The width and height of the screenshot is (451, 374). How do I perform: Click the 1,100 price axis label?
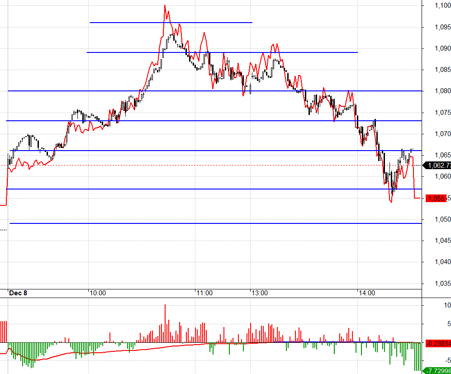[443, 5]
